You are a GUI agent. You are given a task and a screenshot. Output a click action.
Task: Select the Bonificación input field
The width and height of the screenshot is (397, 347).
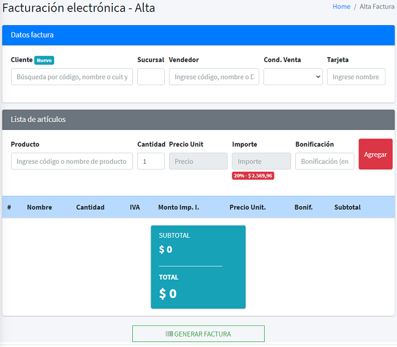[325, 161]
